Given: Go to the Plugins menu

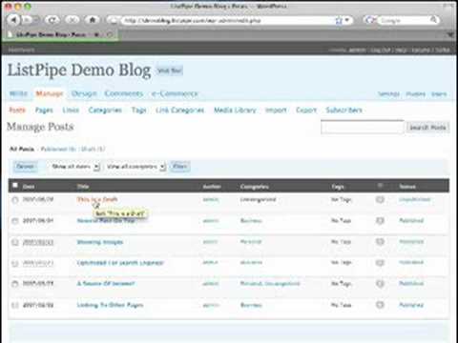Looking at the screenshot, I should point(415,94).
